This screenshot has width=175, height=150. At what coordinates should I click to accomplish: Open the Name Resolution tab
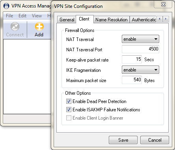pyautogui.click(x=112, y=20)
